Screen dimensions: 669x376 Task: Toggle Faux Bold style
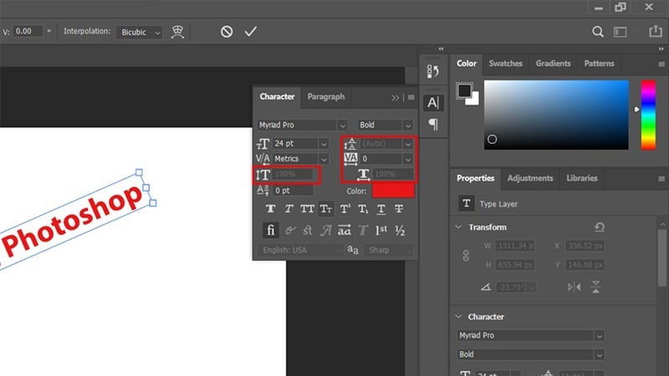coord(270,209)
